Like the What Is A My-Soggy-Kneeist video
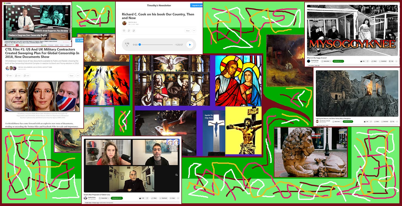This screenshot has height=206, width=402. point(362,61)
